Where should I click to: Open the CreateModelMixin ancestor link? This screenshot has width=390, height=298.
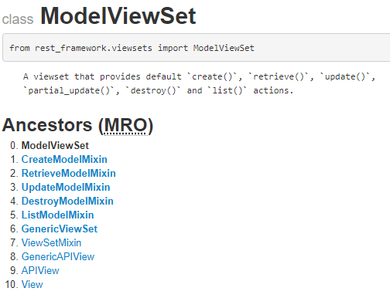coord(64,159)
